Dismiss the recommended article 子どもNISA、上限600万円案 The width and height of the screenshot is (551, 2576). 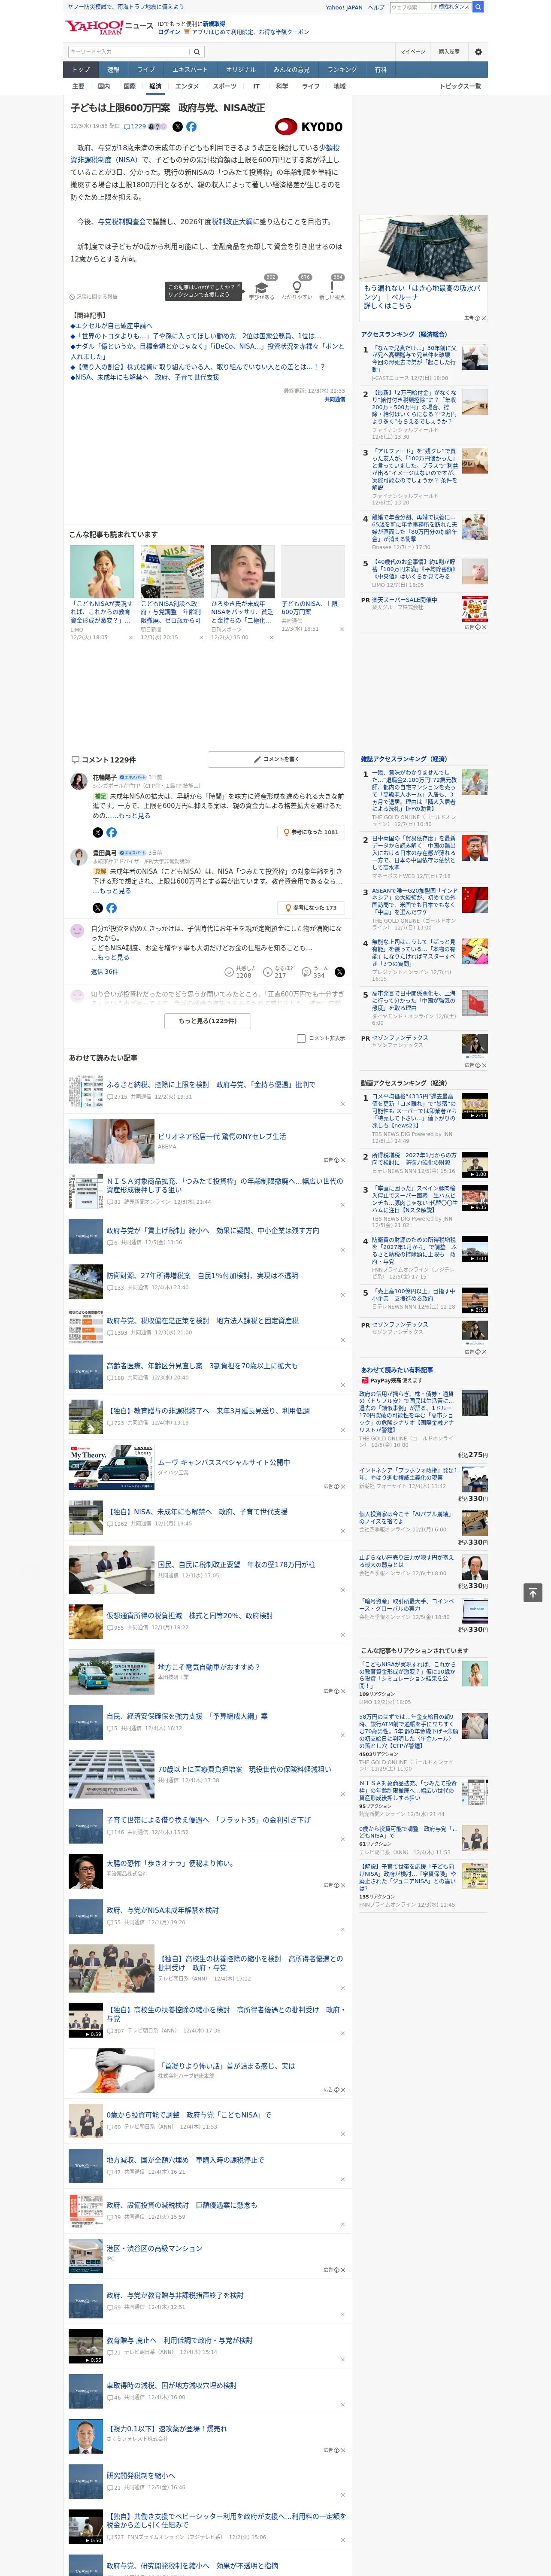tap(341, 629)
